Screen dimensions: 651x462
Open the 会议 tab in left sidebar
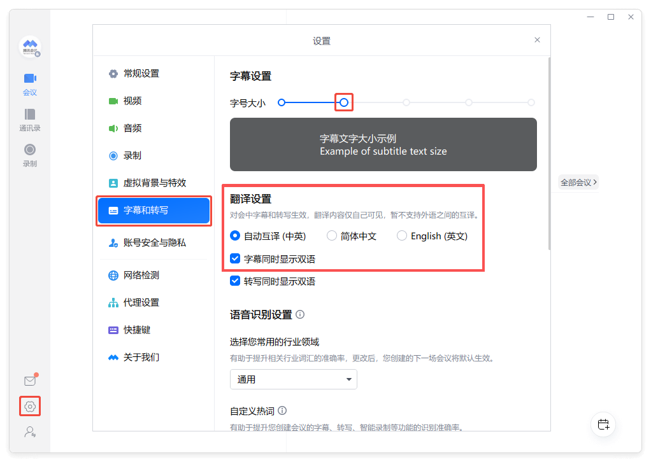tap(29, 84)
